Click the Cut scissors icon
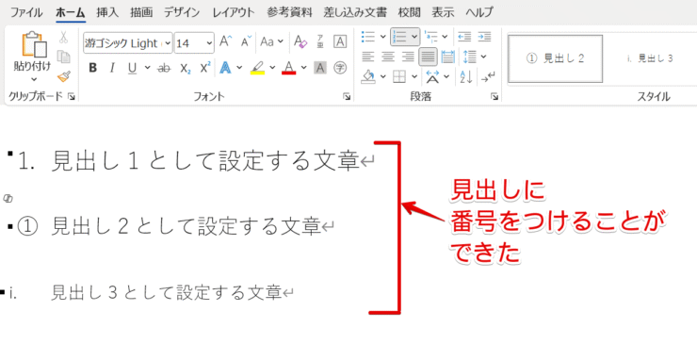 64,38
